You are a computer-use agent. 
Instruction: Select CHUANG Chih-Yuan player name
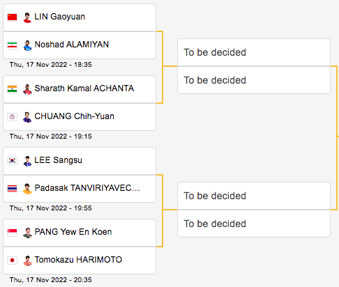point(75,116)
